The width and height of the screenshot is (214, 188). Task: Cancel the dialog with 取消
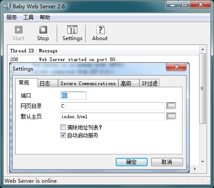[x=167, y=162]
